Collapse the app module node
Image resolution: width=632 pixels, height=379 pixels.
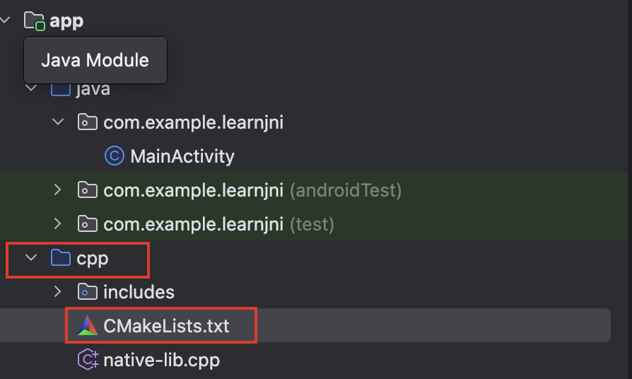coord(5,20)
